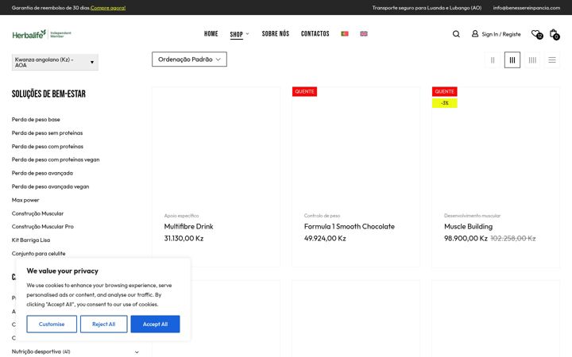Switch to list view layout
572x357 pixels.
(552, 60)
